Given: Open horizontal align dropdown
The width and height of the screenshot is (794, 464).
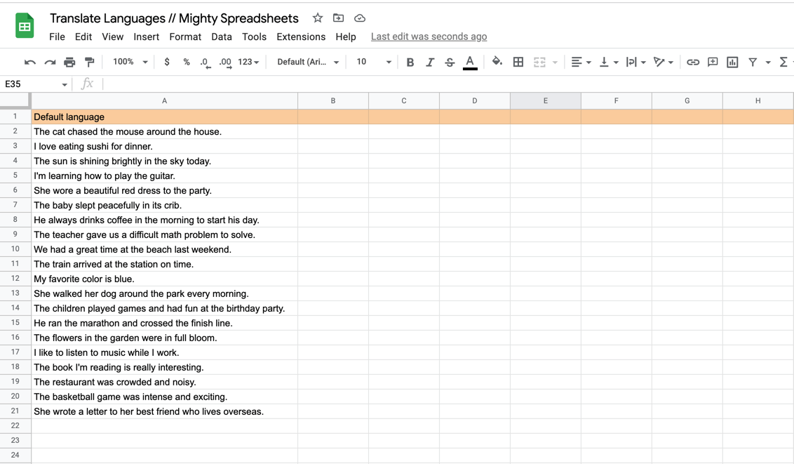Looking at the screenshot, I should pos(581,62).
